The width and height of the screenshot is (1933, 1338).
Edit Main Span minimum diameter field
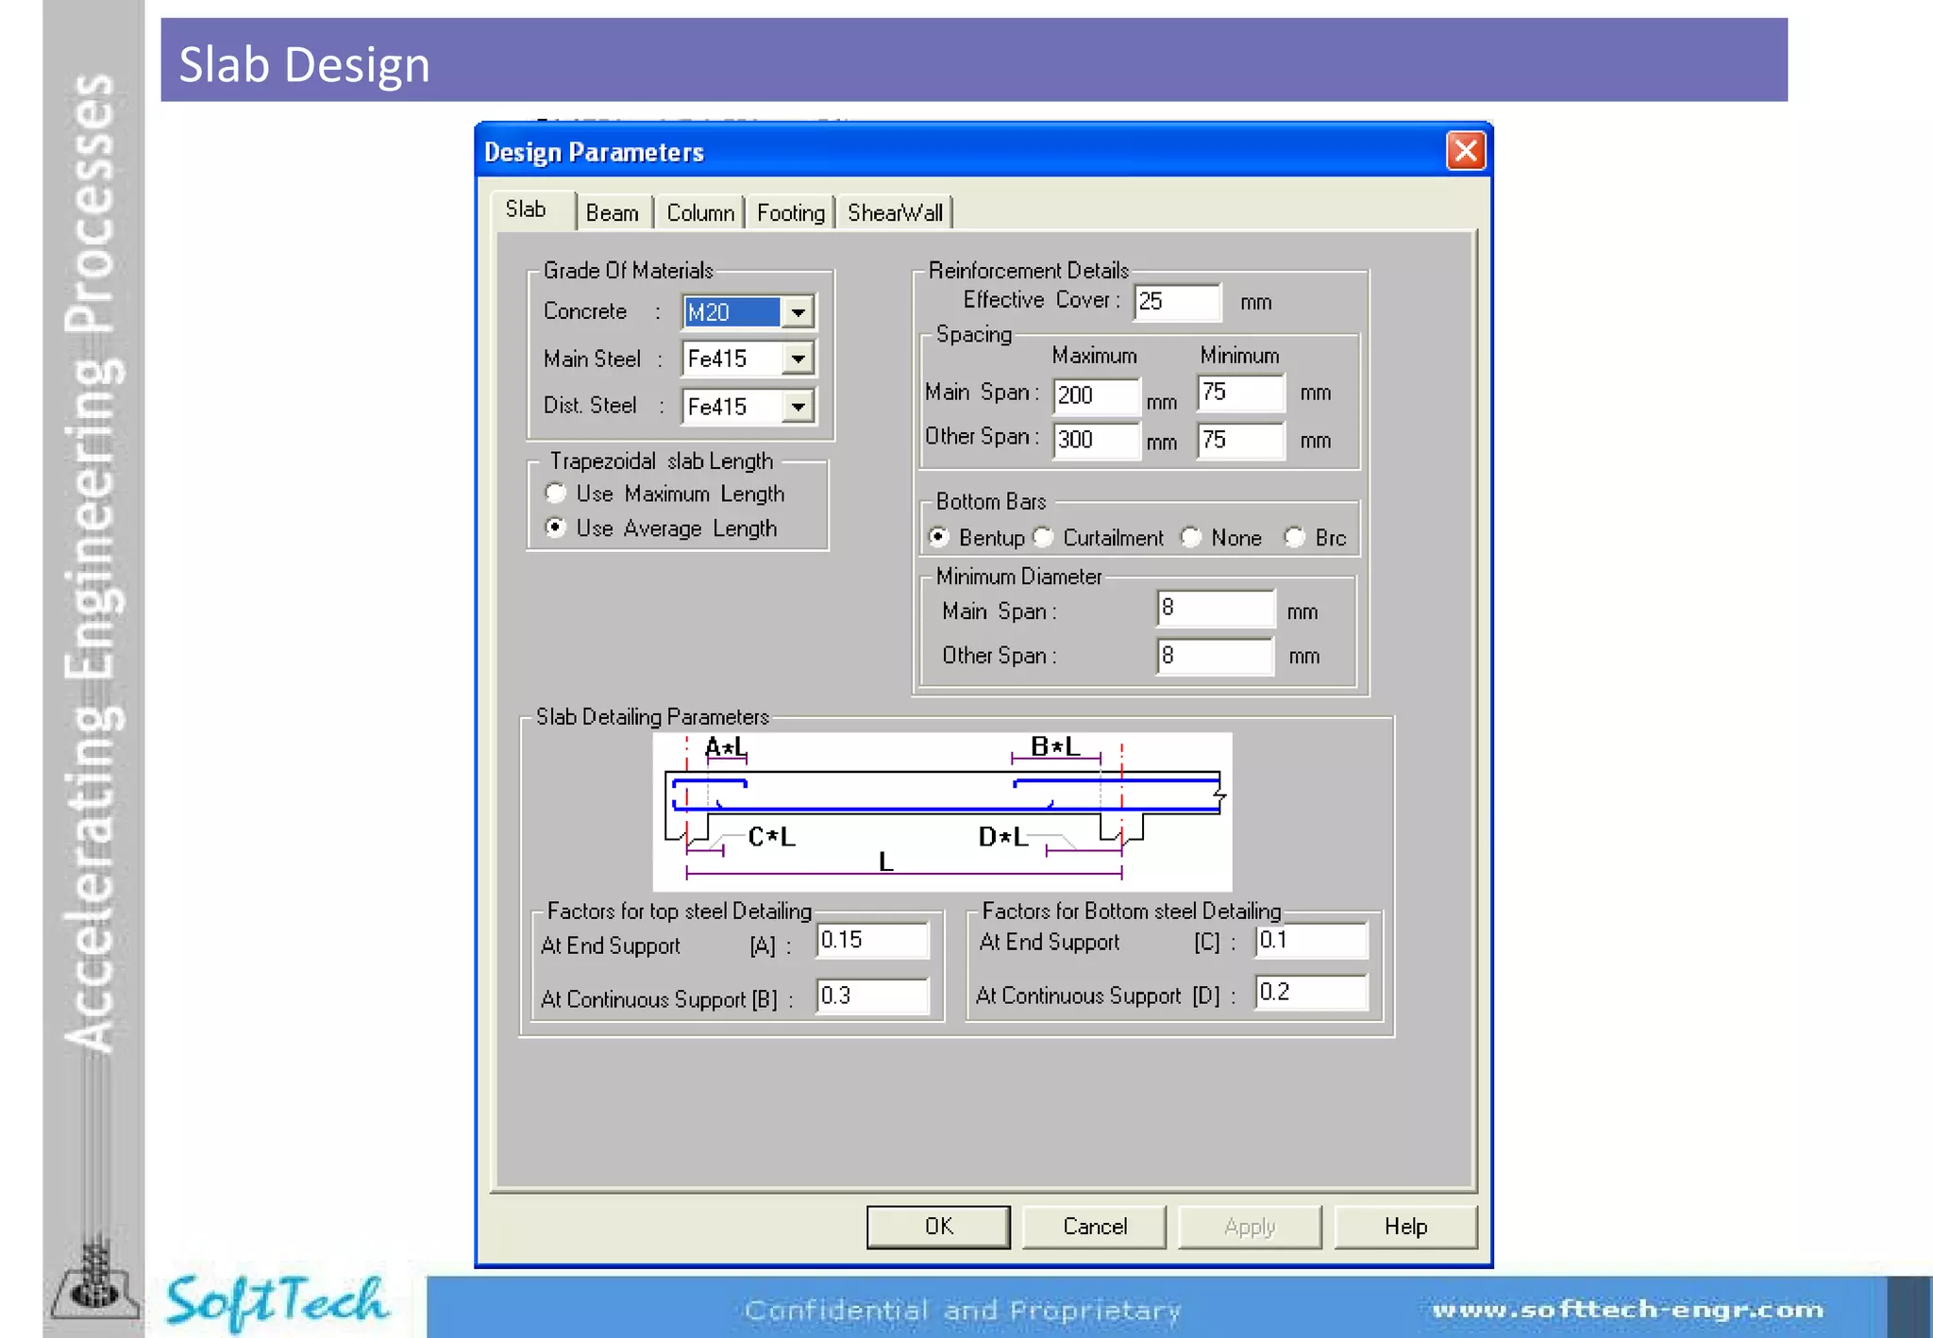pyautogui.click(x=1216, y=609)
